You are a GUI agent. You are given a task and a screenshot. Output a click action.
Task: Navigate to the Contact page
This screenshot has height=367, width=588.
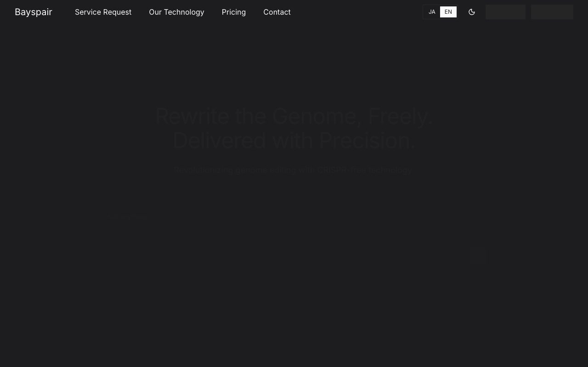(277, 12)
